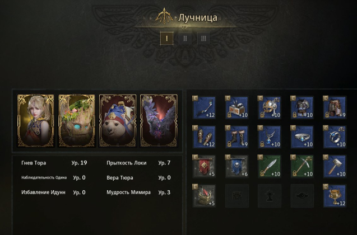
Task: Click the helmet equipment slot +10
Action: 270,107
